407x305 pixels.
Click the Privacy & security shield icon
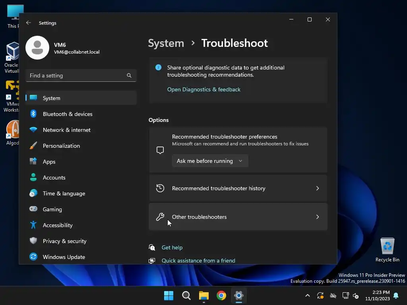pyautogui.click(x=33, y=241)
